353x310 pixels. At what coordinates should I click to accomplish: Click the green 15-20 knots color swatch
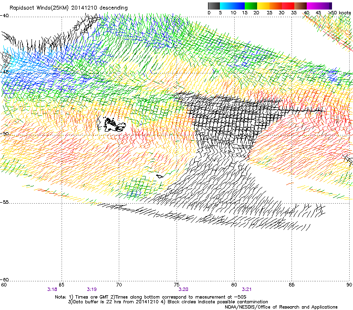point(251,6)
